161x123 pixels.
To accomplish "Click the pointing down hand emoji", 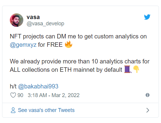I will coord(136,69).
